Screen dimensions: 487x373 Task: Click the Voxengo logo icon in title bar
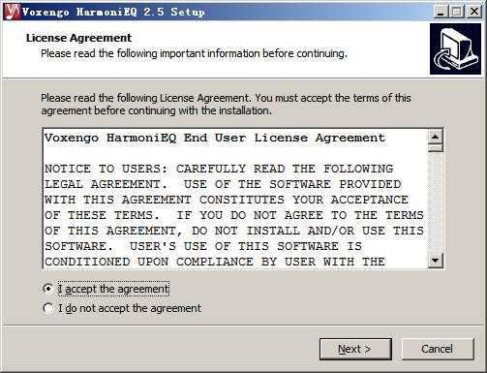(13, 12)
